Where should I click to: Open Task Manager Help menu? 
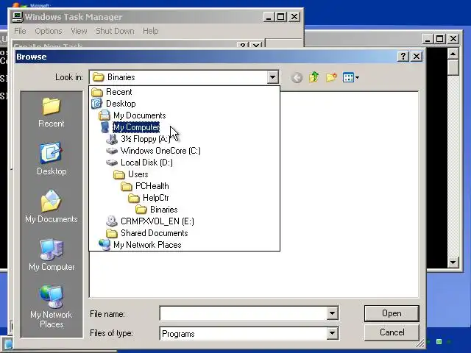point(150,31)
